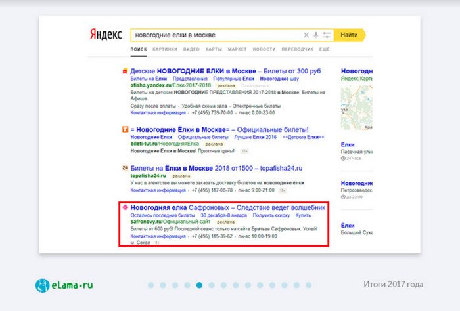Click phone number +7 (495) 739-70-00
The image size is (460, 311).
click(212, 113)
